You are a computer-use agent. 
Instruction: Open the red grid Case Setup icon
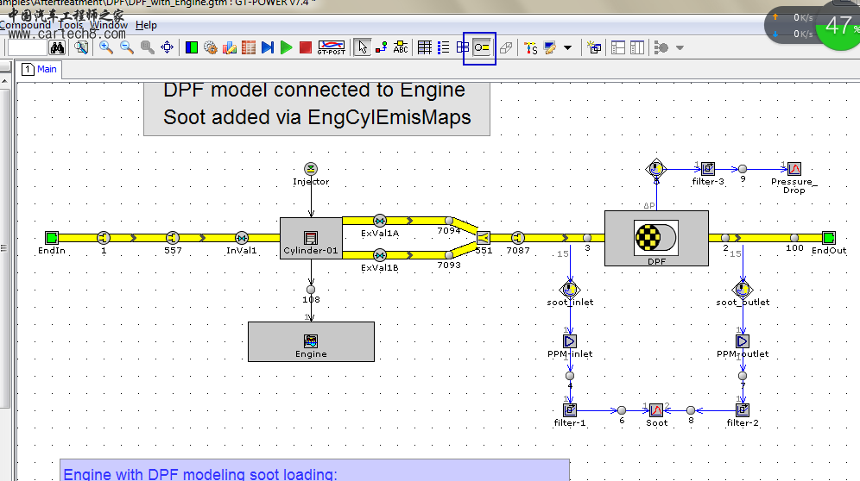click(249, 47)
